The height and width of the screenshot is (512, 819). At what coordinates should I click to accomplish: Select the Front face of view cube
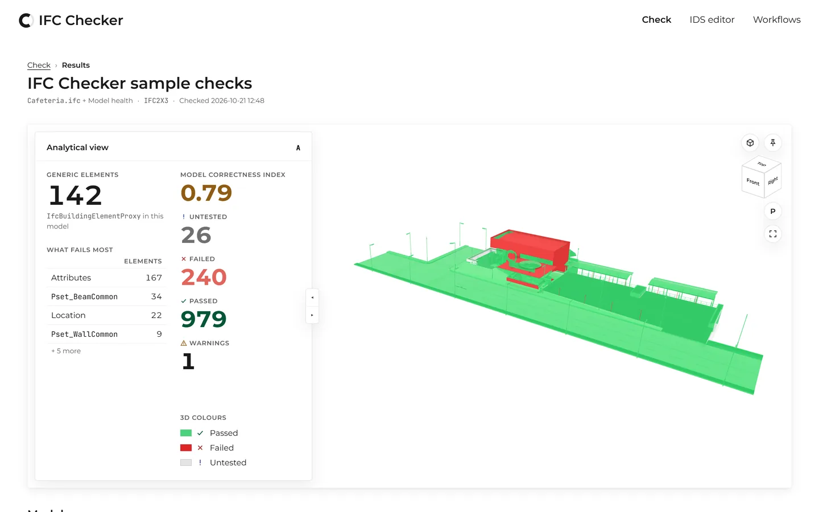pyautogui.click(x=753, y=182)
